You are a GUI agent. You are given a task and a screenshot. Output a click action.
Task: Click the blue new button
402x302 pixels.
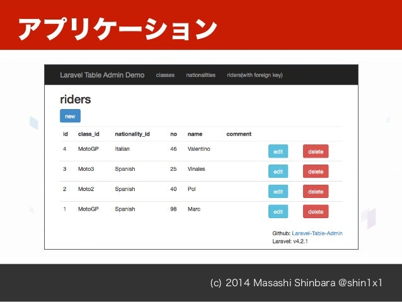(x=70, y=116)
